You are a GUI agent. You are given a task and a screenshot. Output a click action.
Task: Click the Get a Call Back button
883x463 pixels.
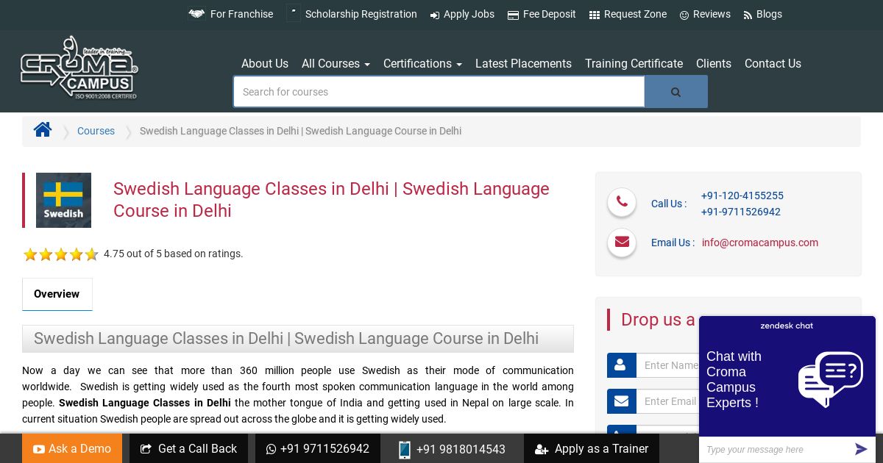[x=188, y=448]
